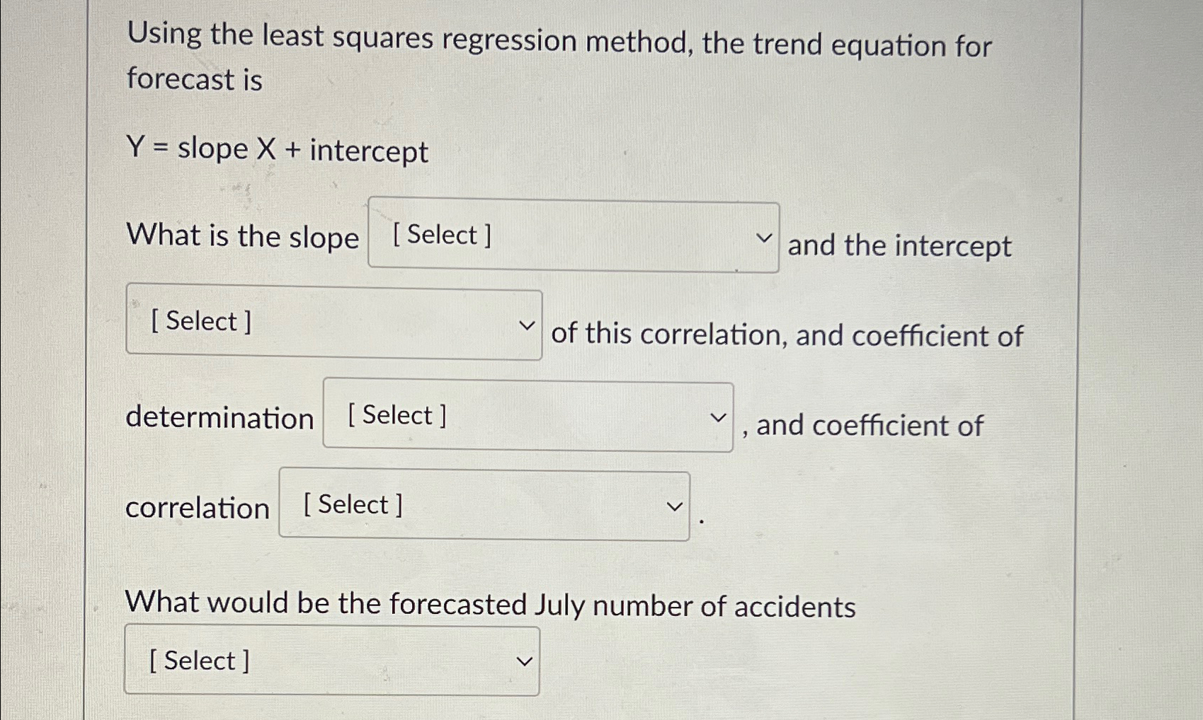Open the slope Select dropdown
The width and height of the screenshot is (1203, 720).
click(x=574, y=237)
